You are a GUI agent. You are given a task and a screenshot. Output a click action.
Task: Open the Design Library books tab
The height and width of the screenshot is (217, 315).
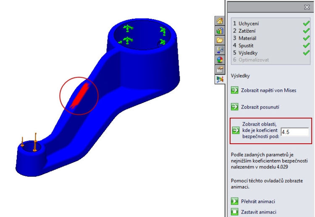click(220, 31)
